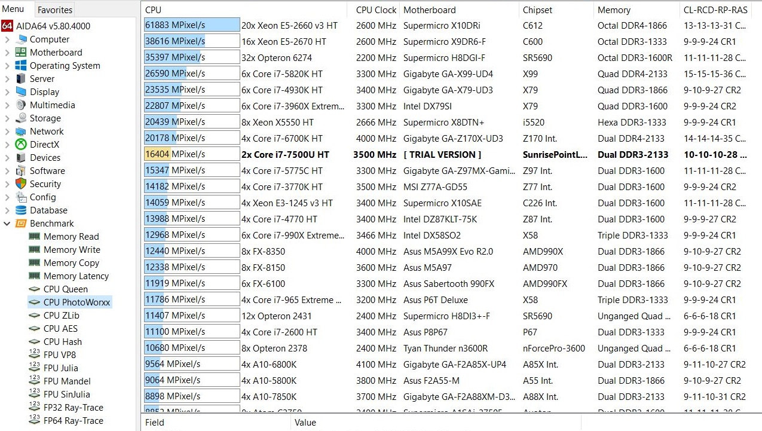Select the Memory Latency benchmark
Viewport: 762px width, 431px height.
tap(76, 276)
